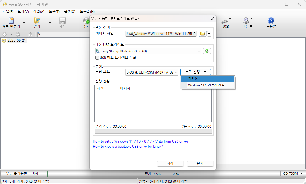Expand the recent image files dropdown arrow
The height and width of the screenshot is (184, 306).
209,34
